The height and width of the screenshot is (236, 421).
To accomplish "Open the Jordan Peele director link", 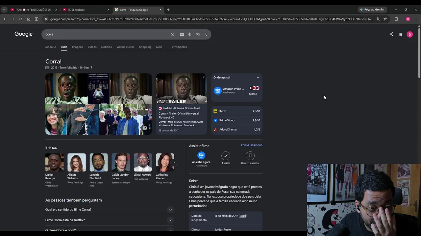I will click(222, 230).
